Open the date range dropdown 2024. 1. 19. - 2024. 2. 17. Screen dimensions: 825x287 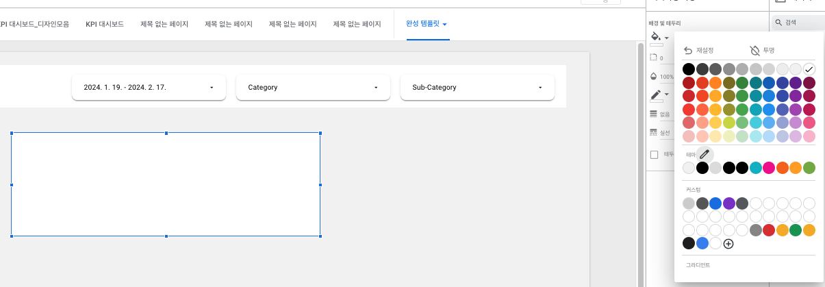[149, 88]
